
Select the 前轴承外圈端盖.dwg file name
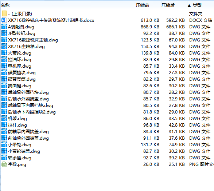pyautogui.click(x=28, y=138)
